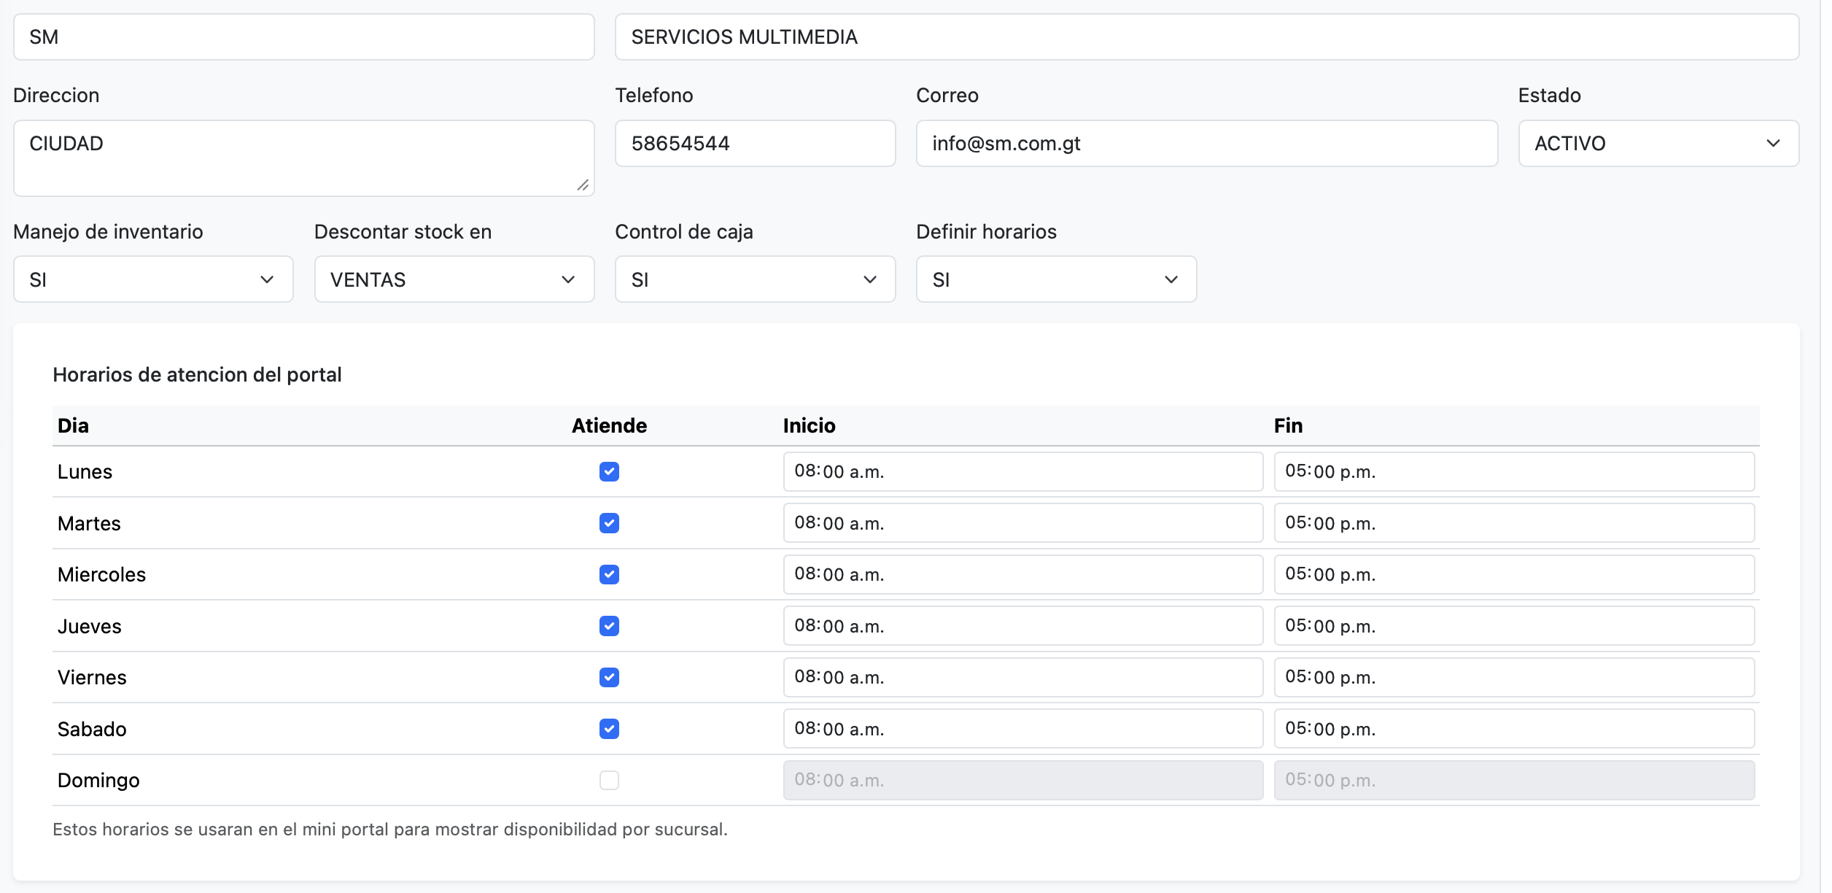The width and height of the screenshot is (1832, 893).
Task: Open the Manejo de inventario dropdown
Action: click(152, 279)
